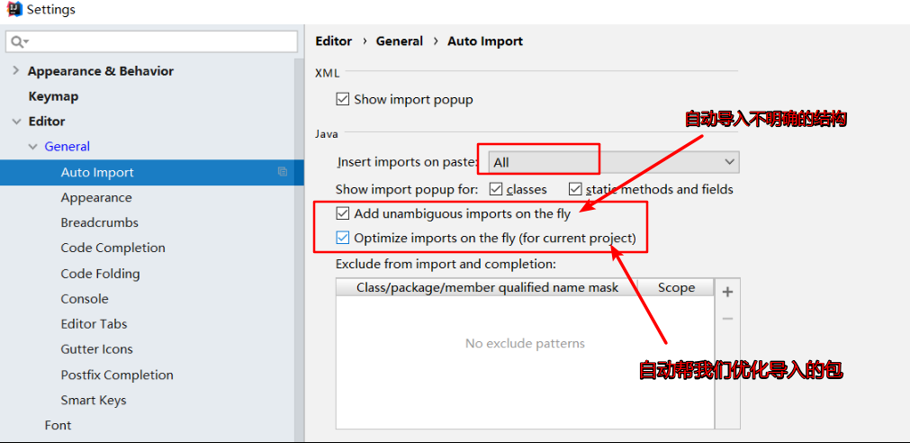This screenshot has width=910, height=443.
Task: Toggle static methods and fields checkbox
Action: [x=575, y=189]
